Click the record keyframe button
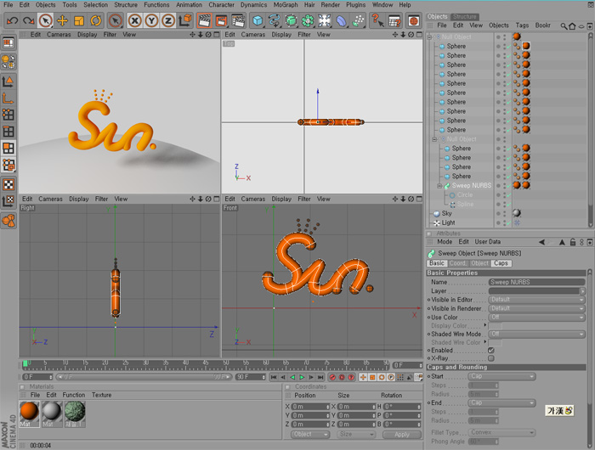The width and height of the screenshot is (595, 450). coord(332,377)
